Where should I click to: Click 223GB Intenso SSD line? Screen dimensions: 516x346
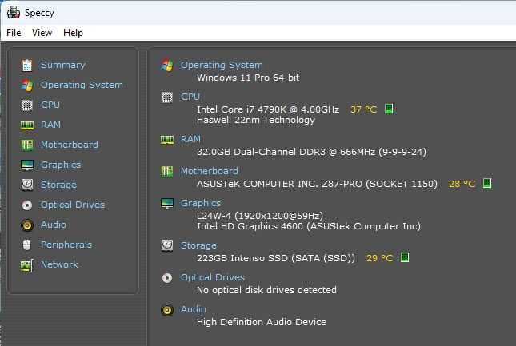click(276, 258)
